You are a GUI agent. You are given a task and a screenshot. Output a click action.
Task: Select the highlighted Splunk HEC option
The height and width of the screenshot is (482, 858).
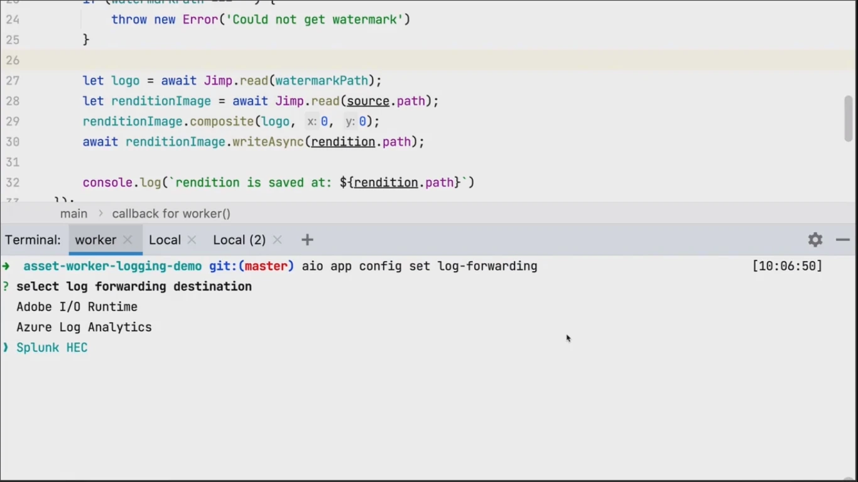tap(52, 348)
